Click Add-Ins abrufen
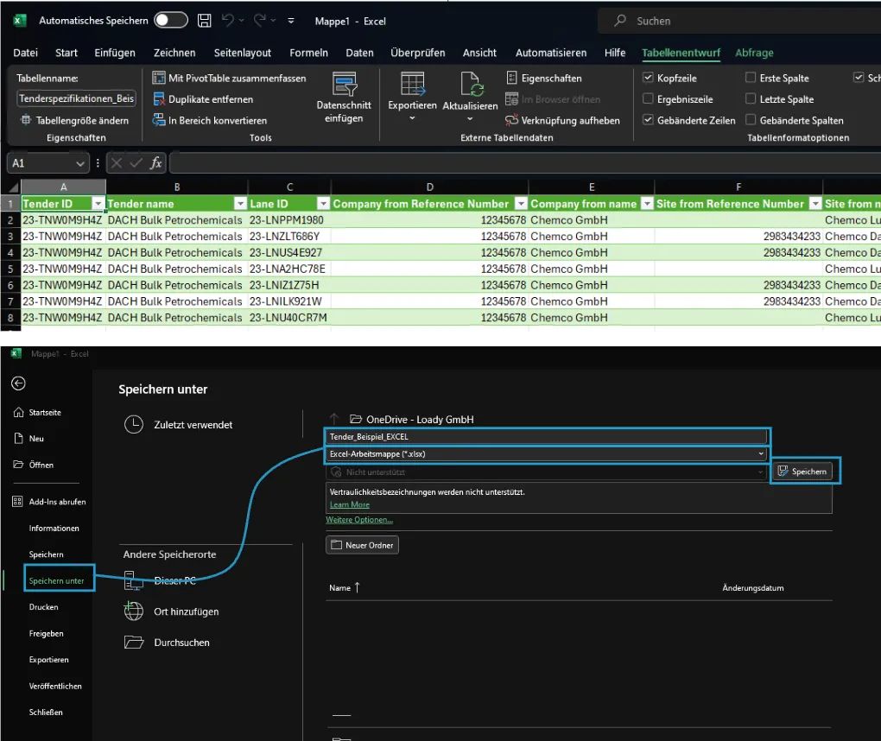Screen dimensions: 881x741 click(49, 502)
